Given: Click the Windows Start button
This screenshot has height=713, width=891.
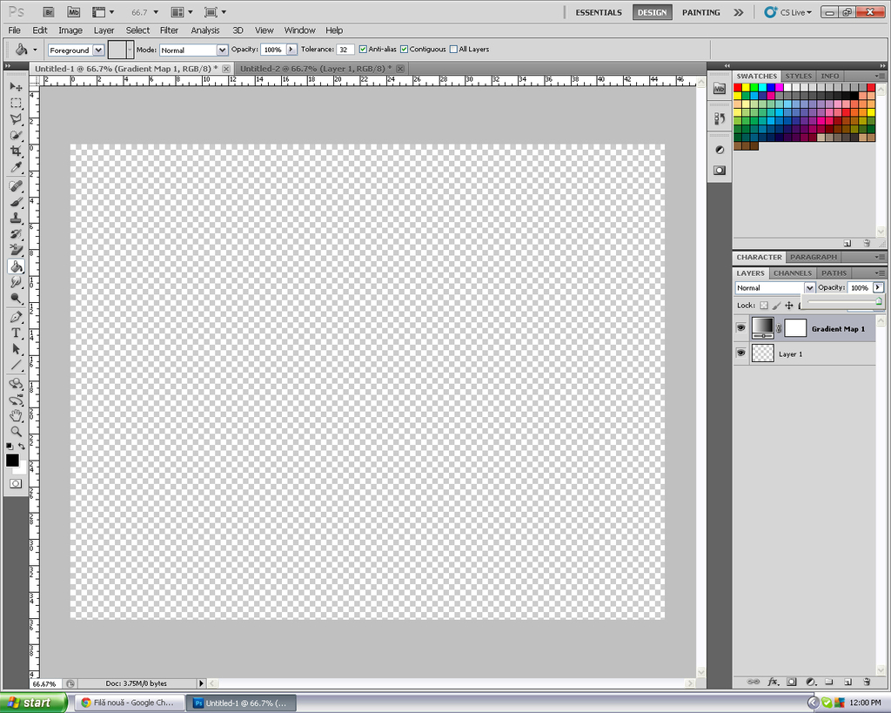Looking at the screenshot, I should click(33, 703).
